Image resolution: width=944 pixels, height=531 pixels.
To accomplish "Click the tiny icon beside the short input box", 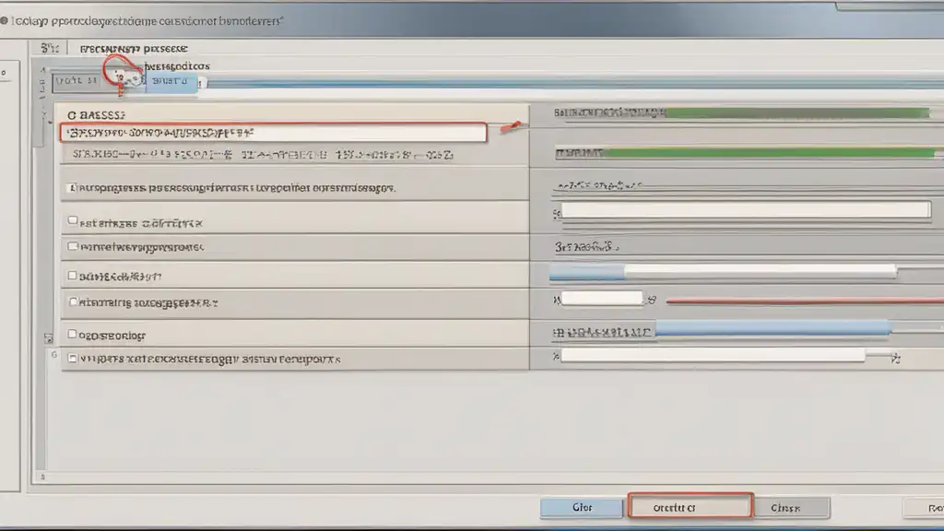I will tap(652, 300).
